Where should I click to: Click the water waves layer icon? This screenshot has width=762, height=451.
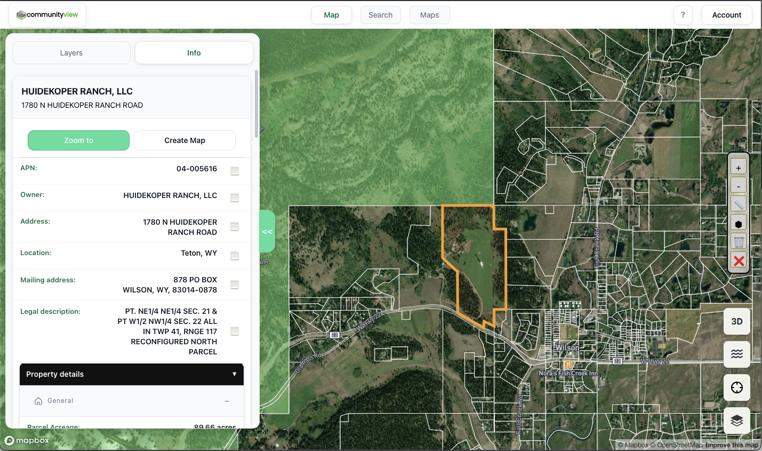pos(737,354)
